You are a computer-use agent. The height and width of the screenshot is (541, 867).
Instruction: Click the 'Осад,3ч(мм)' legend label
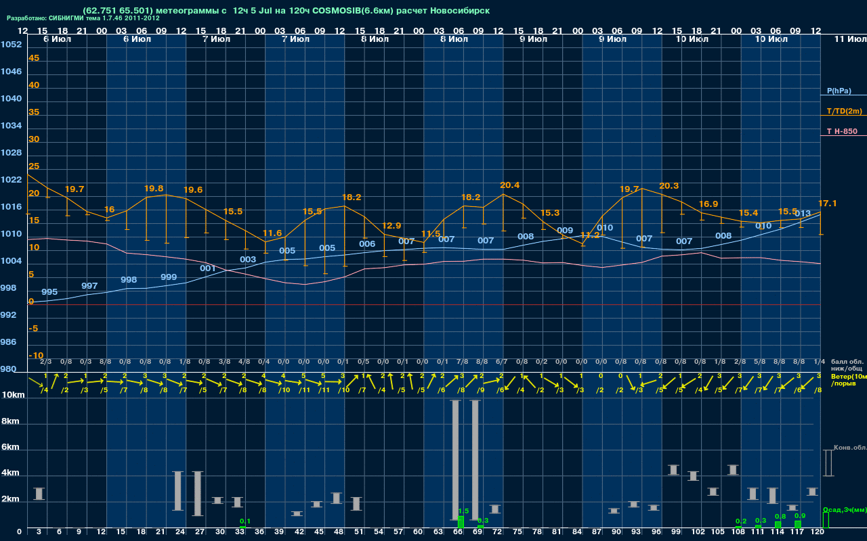tap(845, 509)
